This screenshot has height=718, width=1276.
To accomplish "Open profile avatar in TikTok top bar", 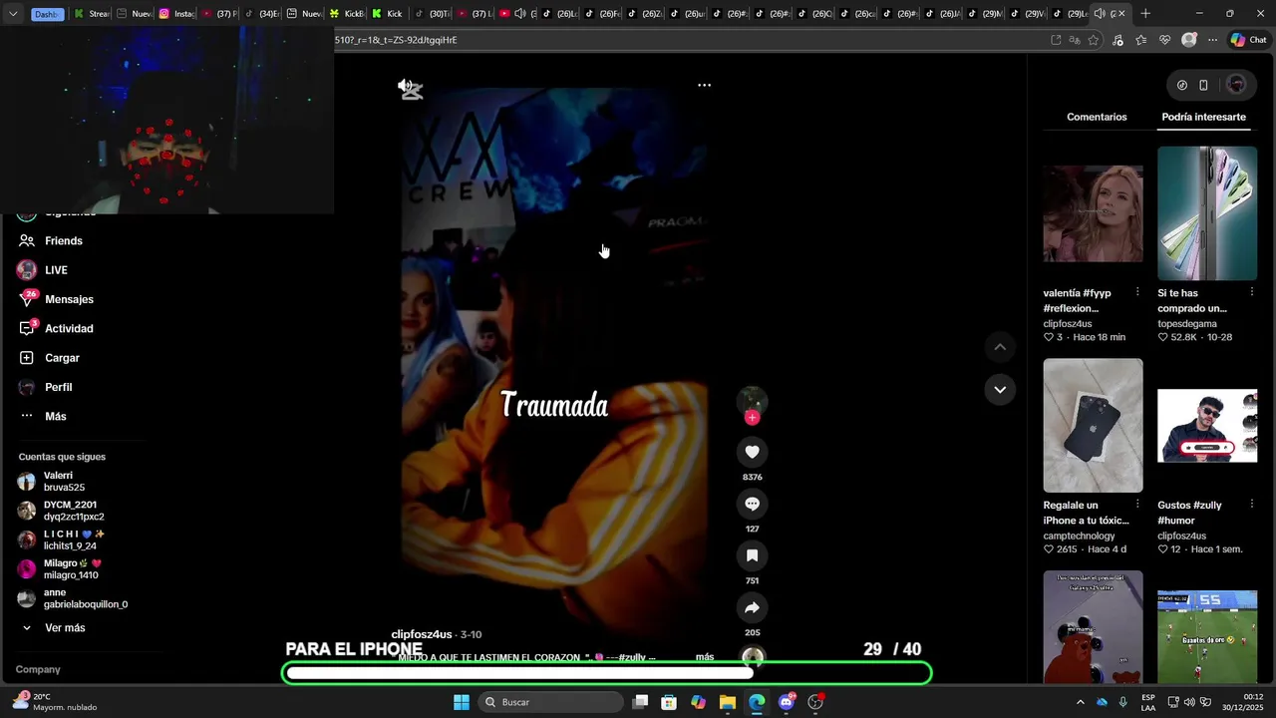I will pos(1236,85).
